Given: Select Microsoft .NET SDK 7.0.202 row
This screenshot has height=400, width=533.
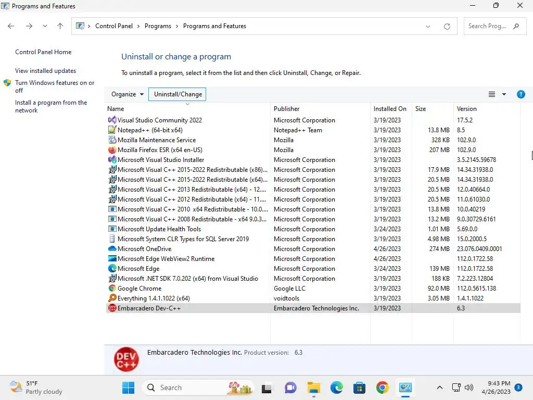Looking at the screenshot, I should [x=313, y=278].
